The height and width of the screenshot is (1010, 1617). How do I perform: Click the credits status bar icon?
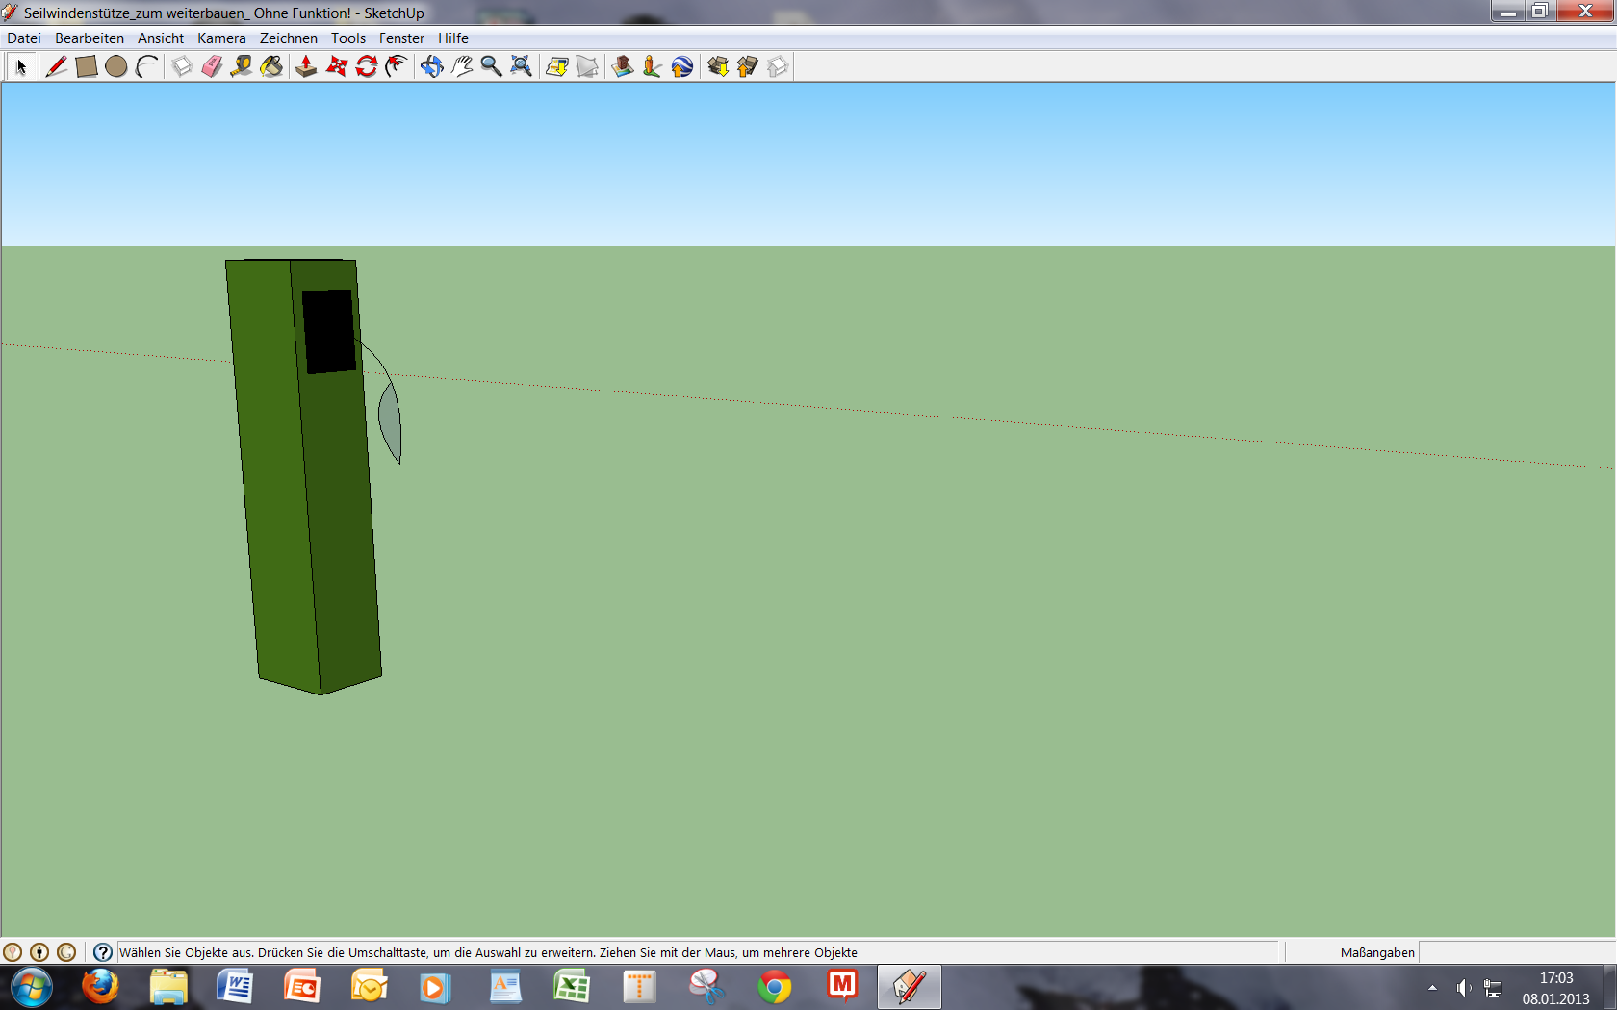pyautogui.click(x=39, y=952)
